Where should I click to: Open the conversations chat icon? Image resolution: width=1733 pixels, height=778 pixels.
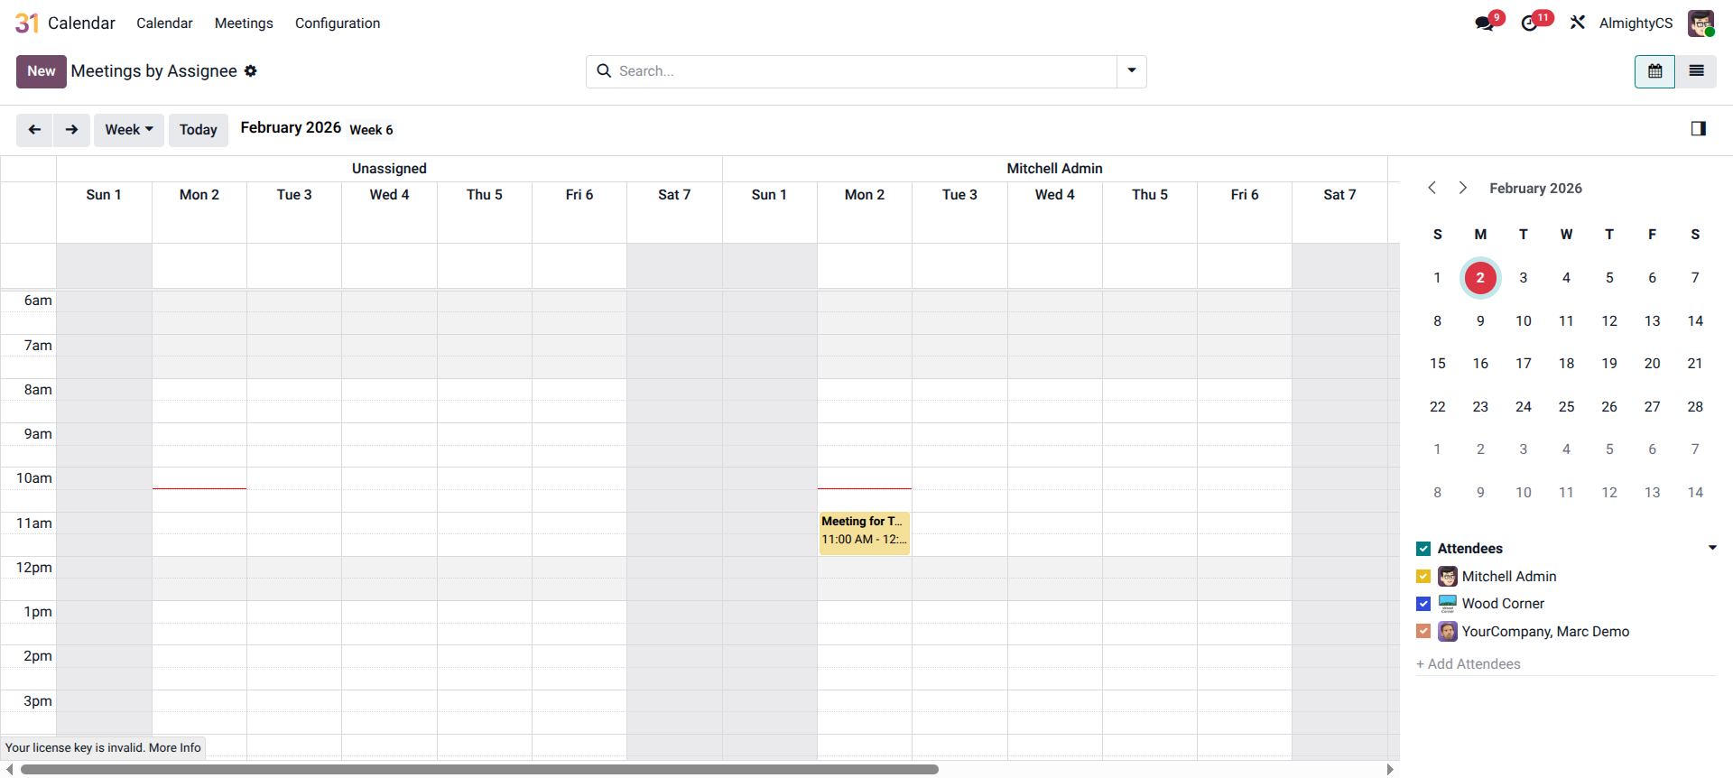point(1485,23)
